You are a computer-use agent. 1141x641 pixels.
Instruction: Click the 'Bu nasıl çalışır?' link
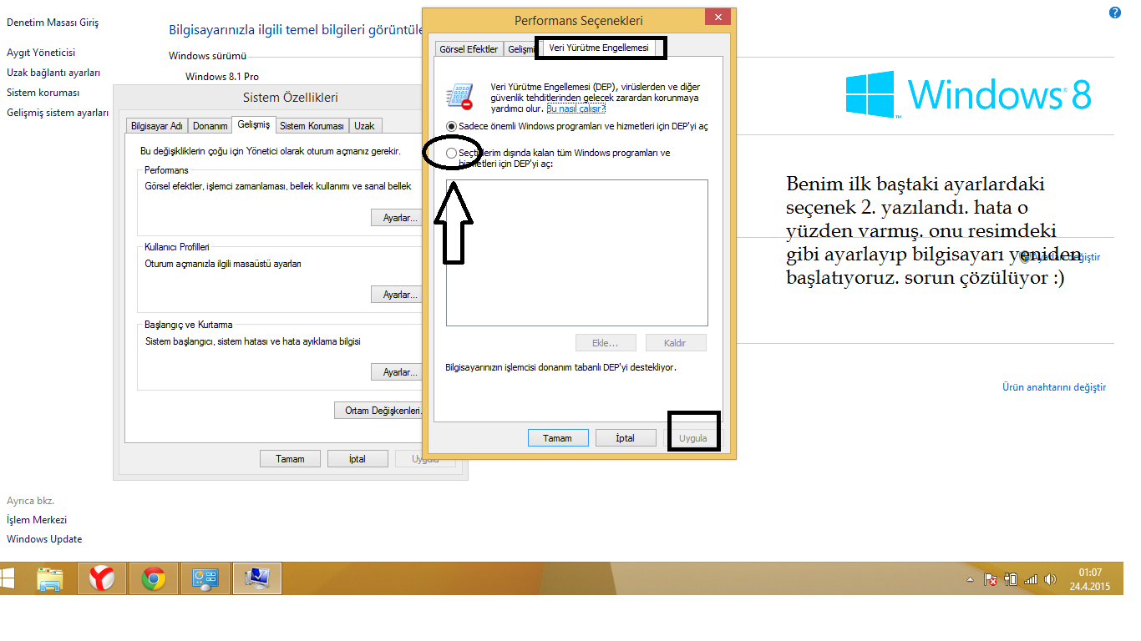(576, 109)
